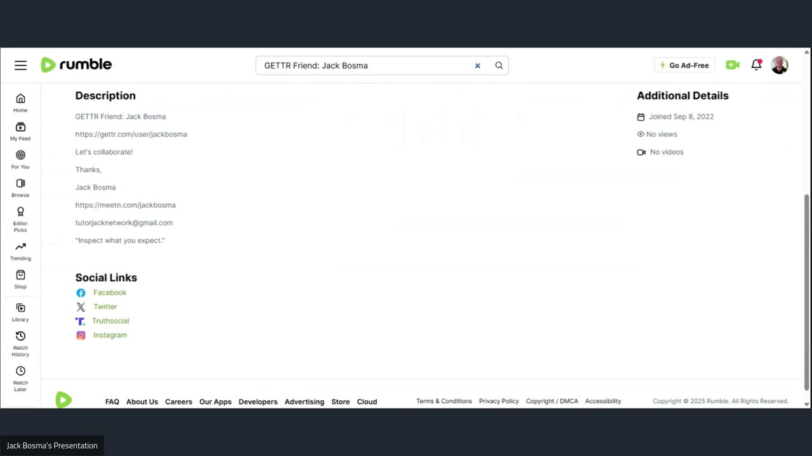Open the Instagram social link
812x456 pixels.
pyautogui.click(x=110, y=335)
